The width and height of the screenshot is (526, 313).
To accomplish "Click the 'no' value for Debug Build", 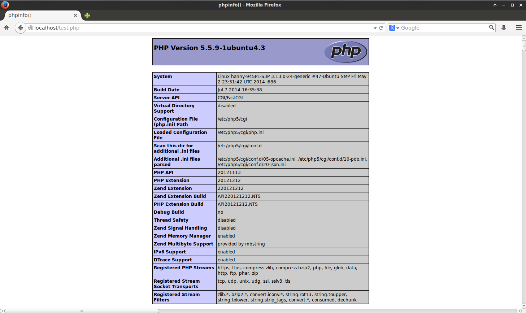I will [220, 212].
